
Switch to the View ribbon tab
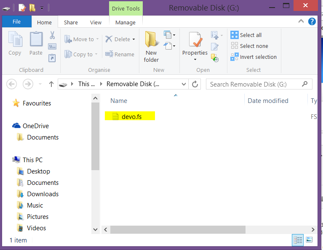(x=96, y=22)
